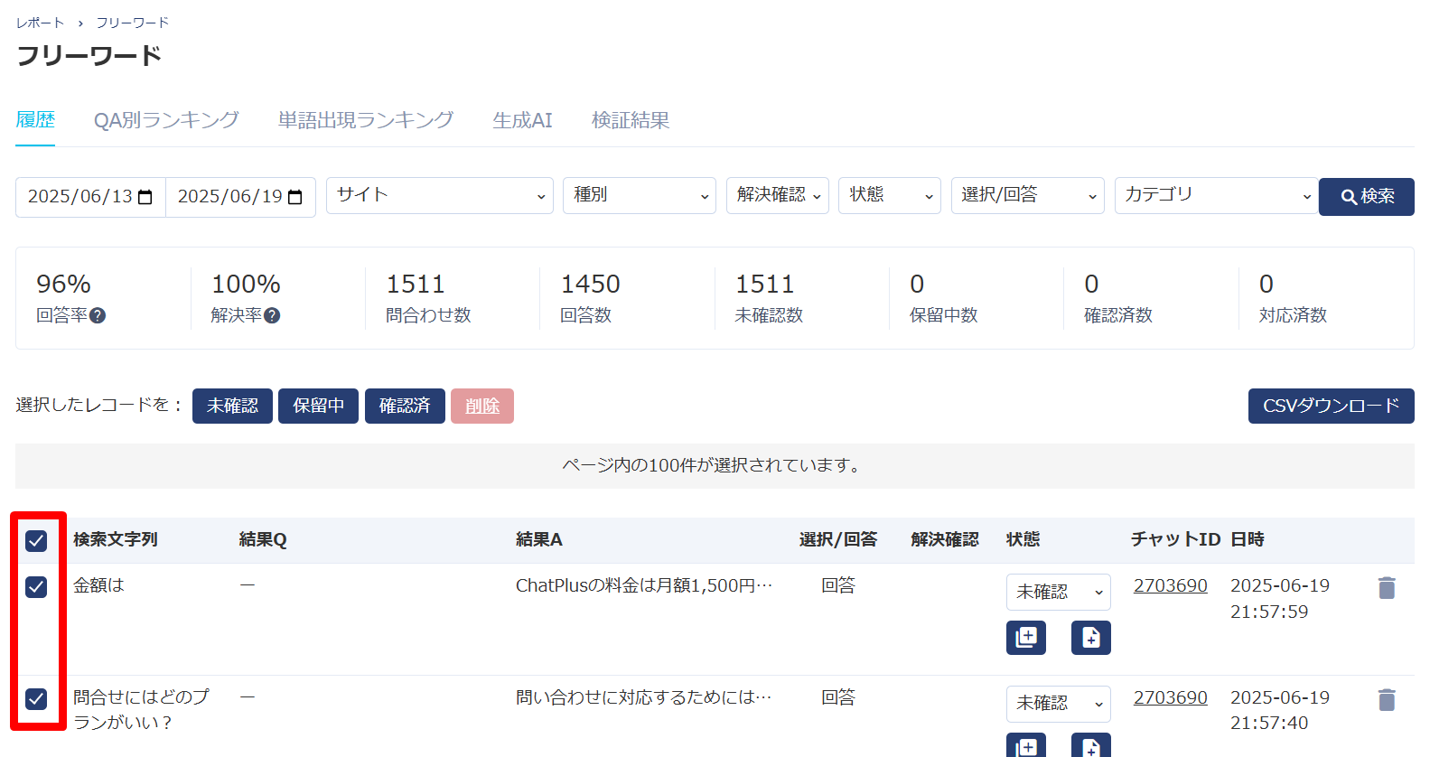Uncheck checkbox for 問合せにはどのプランがいい row
The width and height of the screenshot is (1430, 757).
[36, 698]
